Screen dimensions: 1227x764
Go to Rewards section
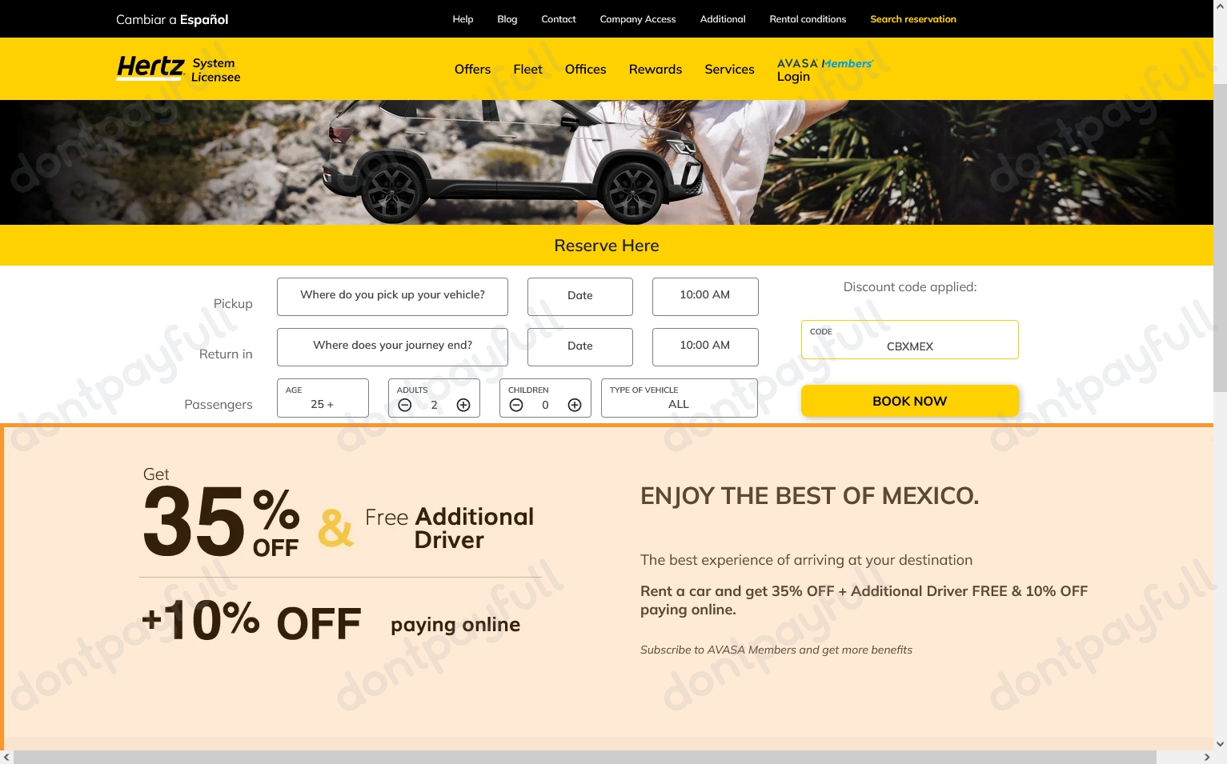(x=656, y=70)
